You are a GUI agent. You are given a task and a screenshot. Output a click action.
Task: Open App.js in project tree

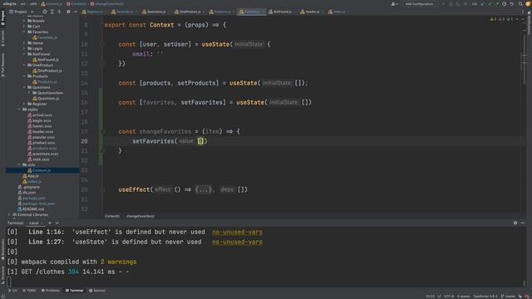[x=31, y=176]
